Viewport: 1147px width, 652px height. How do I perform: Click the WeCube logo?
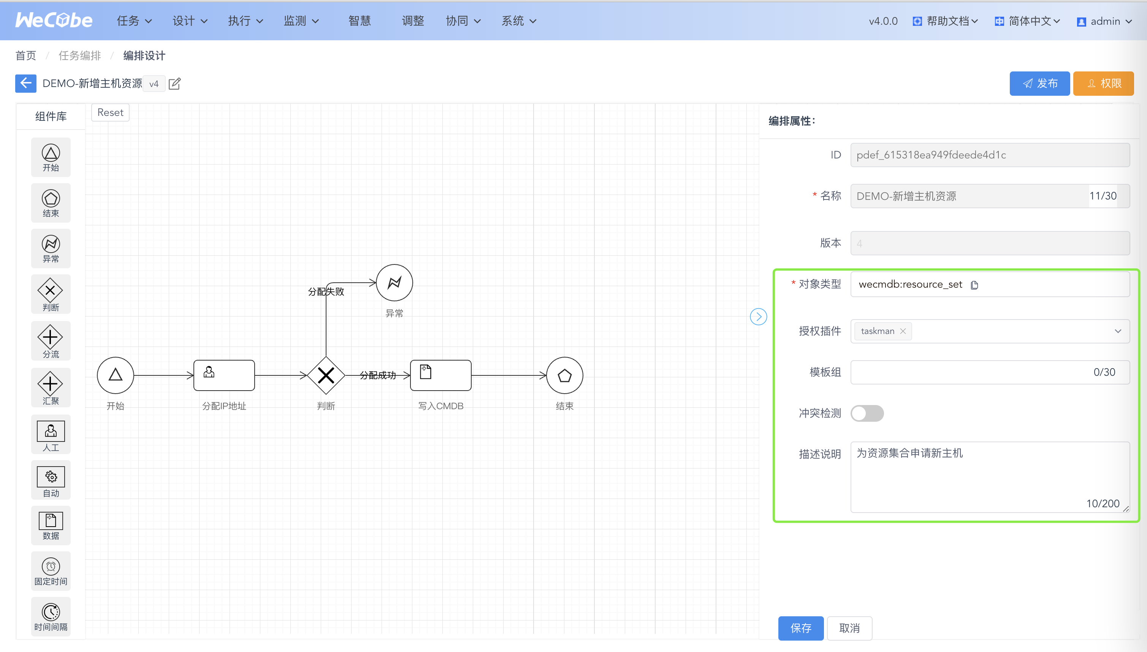(54, 21)
